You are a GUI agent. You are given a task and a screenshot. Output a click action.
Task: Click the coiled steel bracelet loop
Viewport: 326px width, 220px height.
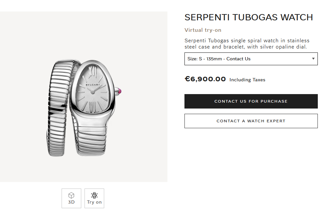[59, 108]
